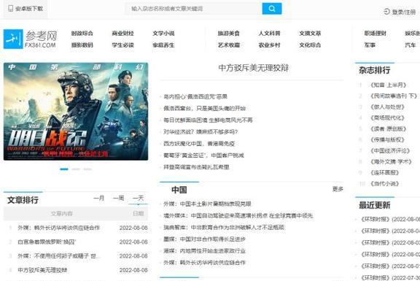
Task: Go to the 旅游美食 category
Action: 228,34
